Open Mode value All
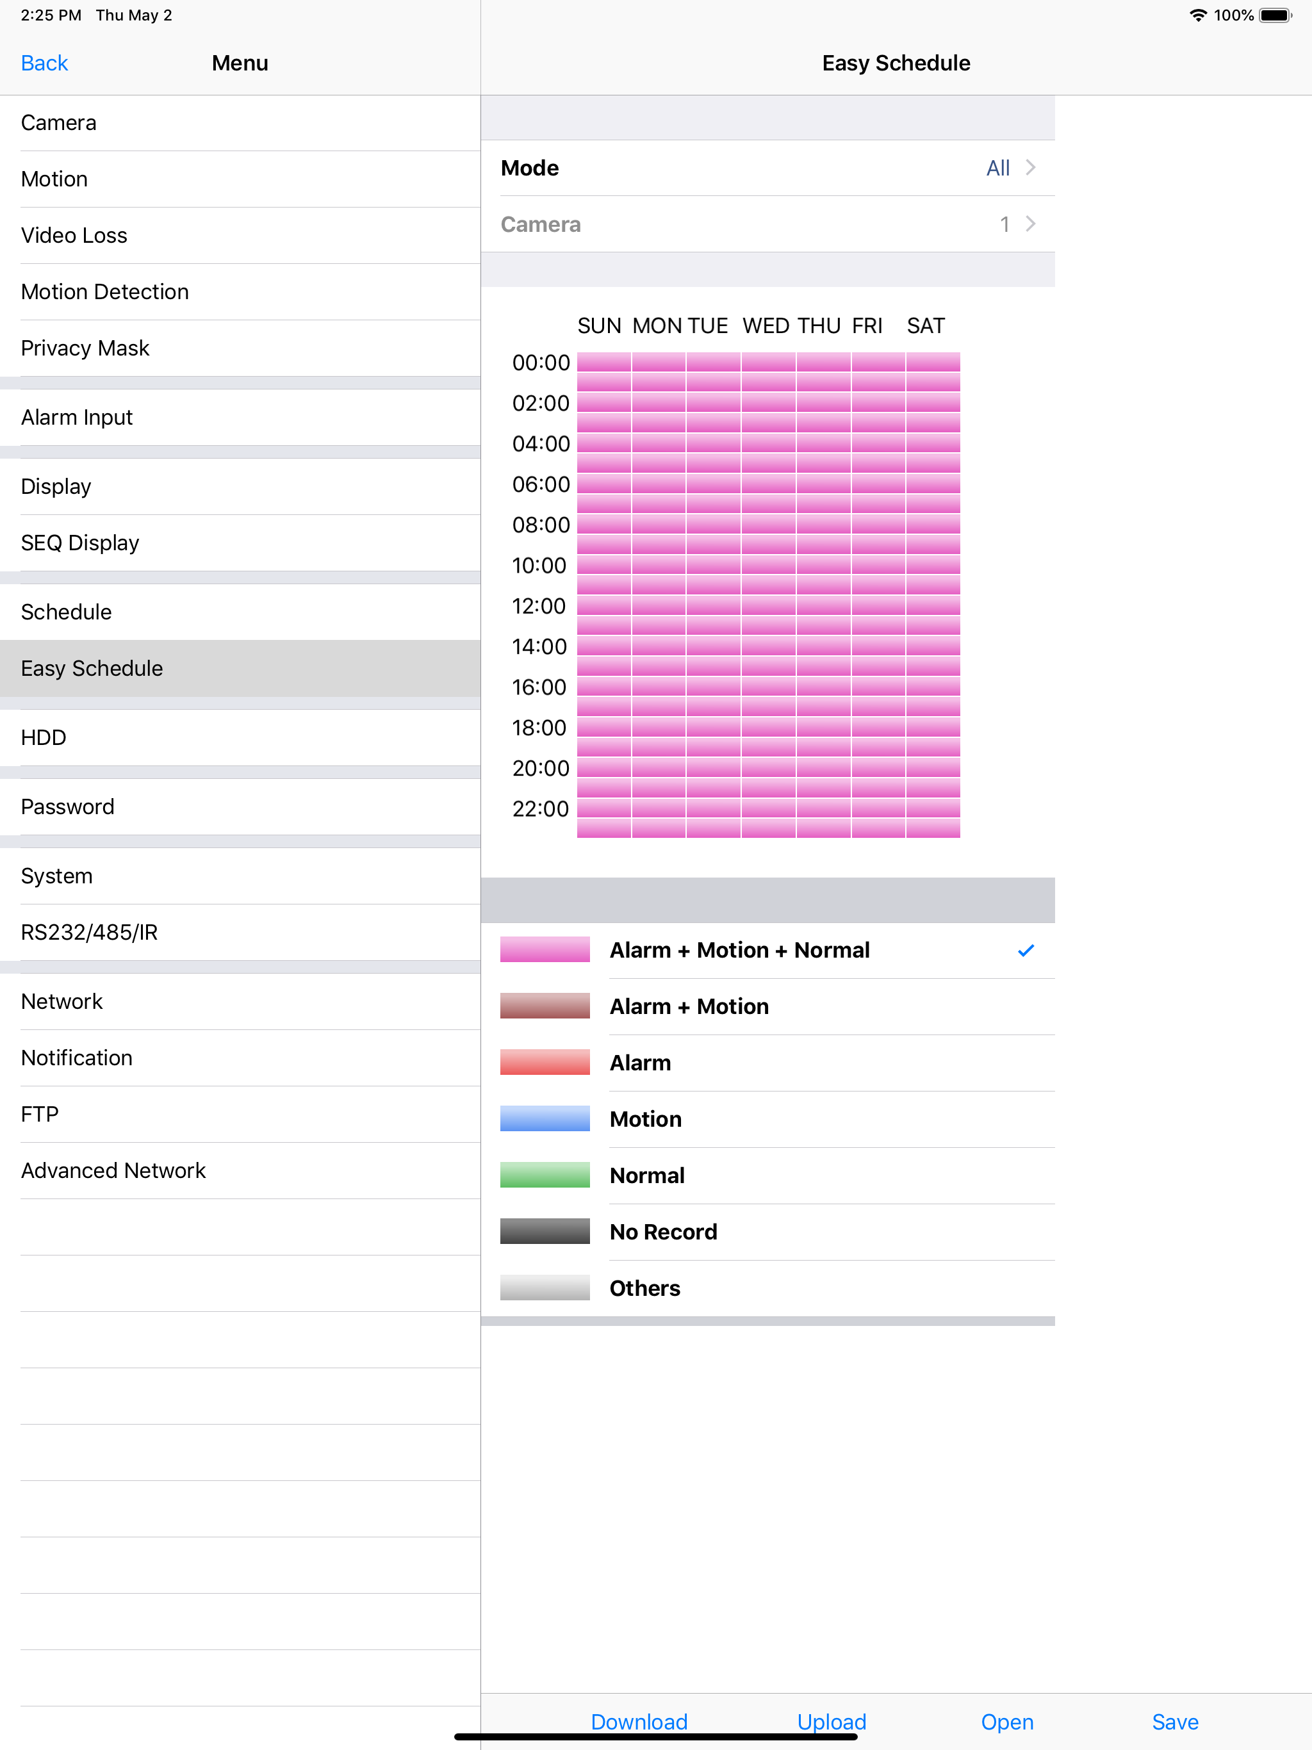The width and height of the screenshot is (1312, 1750). (x=998, y=168)
